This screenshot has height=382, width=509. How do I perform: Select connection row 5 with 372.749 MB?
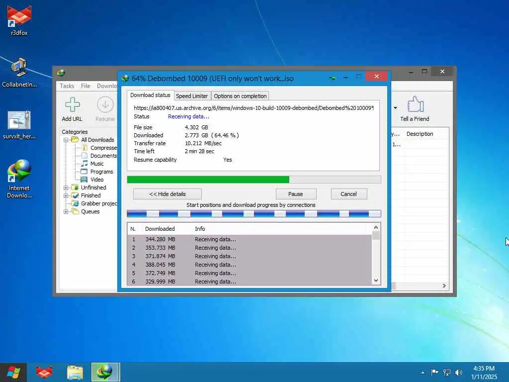(250, 273)
